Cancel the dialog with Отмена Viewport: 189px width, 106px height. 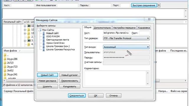tap(113, 95)
